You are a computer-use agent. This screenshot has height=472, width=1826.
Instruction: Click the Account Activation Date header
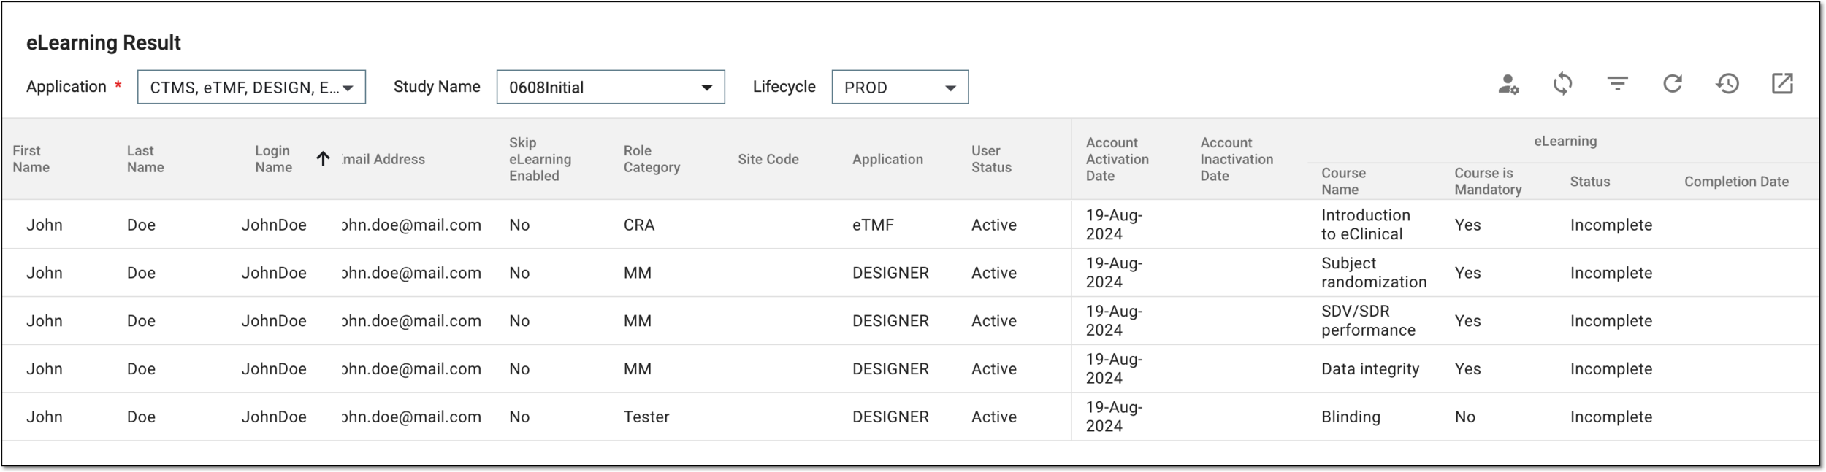coord(1117,159)
